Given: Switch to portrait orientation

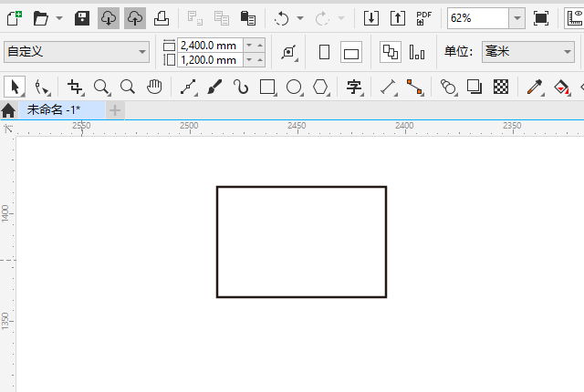Looking at the screenshot, I should click(325, 52).
